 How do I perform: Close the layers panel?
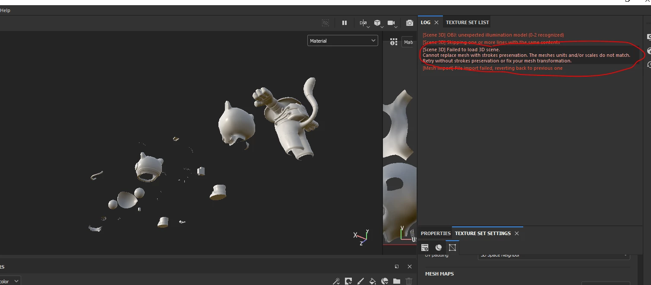409,266
